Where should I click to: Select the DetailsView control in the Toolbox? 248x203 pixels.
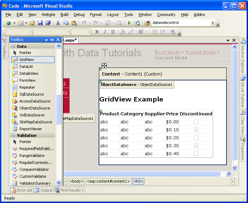pos(29,73)
